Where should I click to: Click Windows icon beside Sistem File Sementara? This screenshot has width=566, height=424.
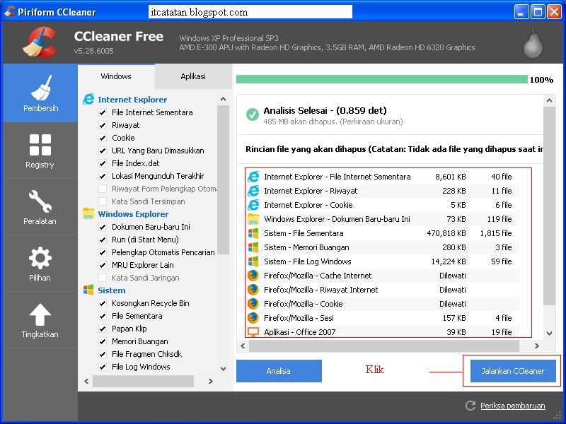point(253,233)
